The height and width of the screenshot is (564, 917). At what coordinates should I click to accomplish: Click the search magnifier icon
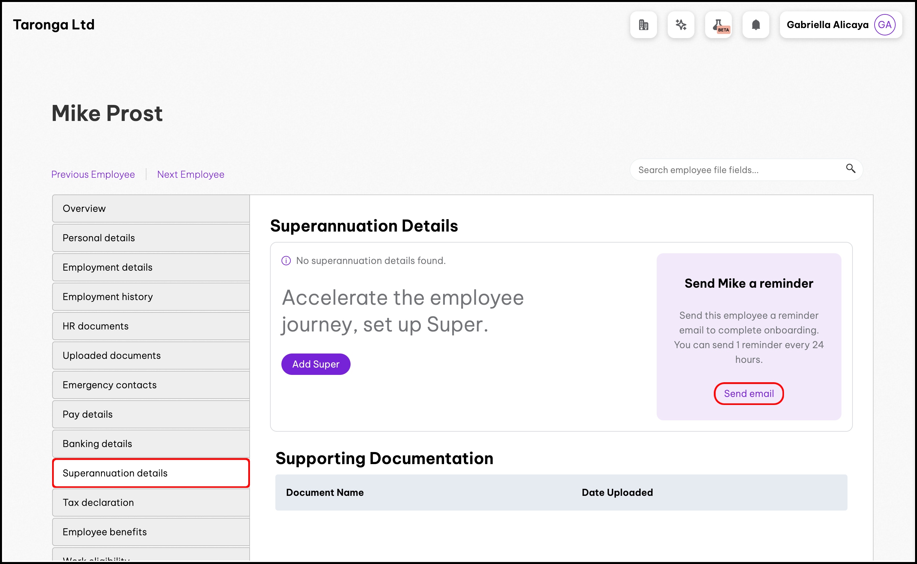click(850, 169)
